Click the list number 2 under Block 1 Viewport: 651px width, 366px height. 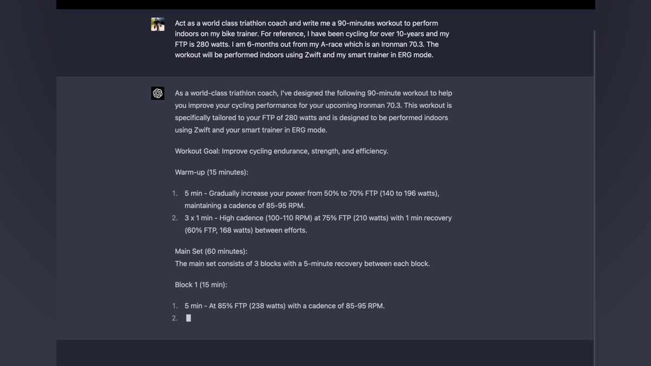[x=175, y=318]
